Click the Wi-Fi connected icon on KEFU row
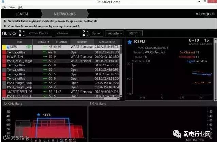 coord(29,47)
